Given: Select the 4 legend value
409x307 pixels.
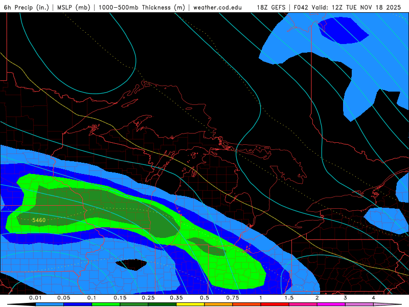Looking at the screenshot, I should [x=374, y=298].
